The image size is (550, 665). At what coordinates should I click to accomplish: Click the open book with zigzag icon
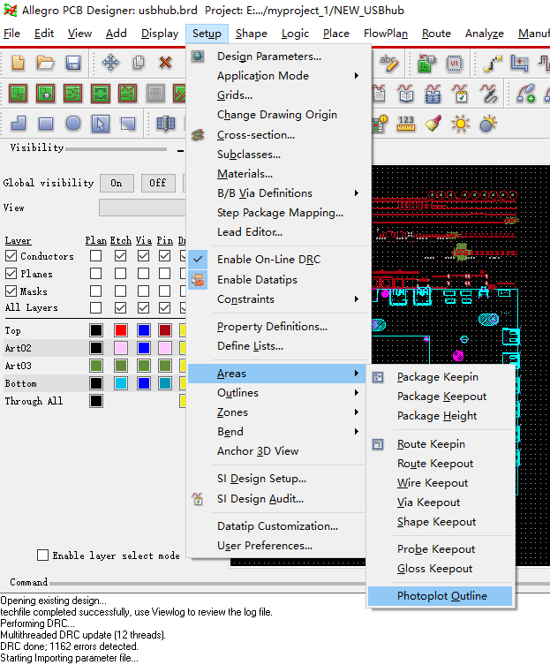coord(406,94)
